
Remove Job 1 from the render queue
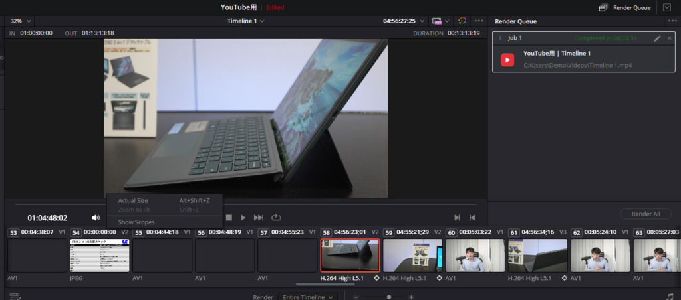[x=669, y=38]
